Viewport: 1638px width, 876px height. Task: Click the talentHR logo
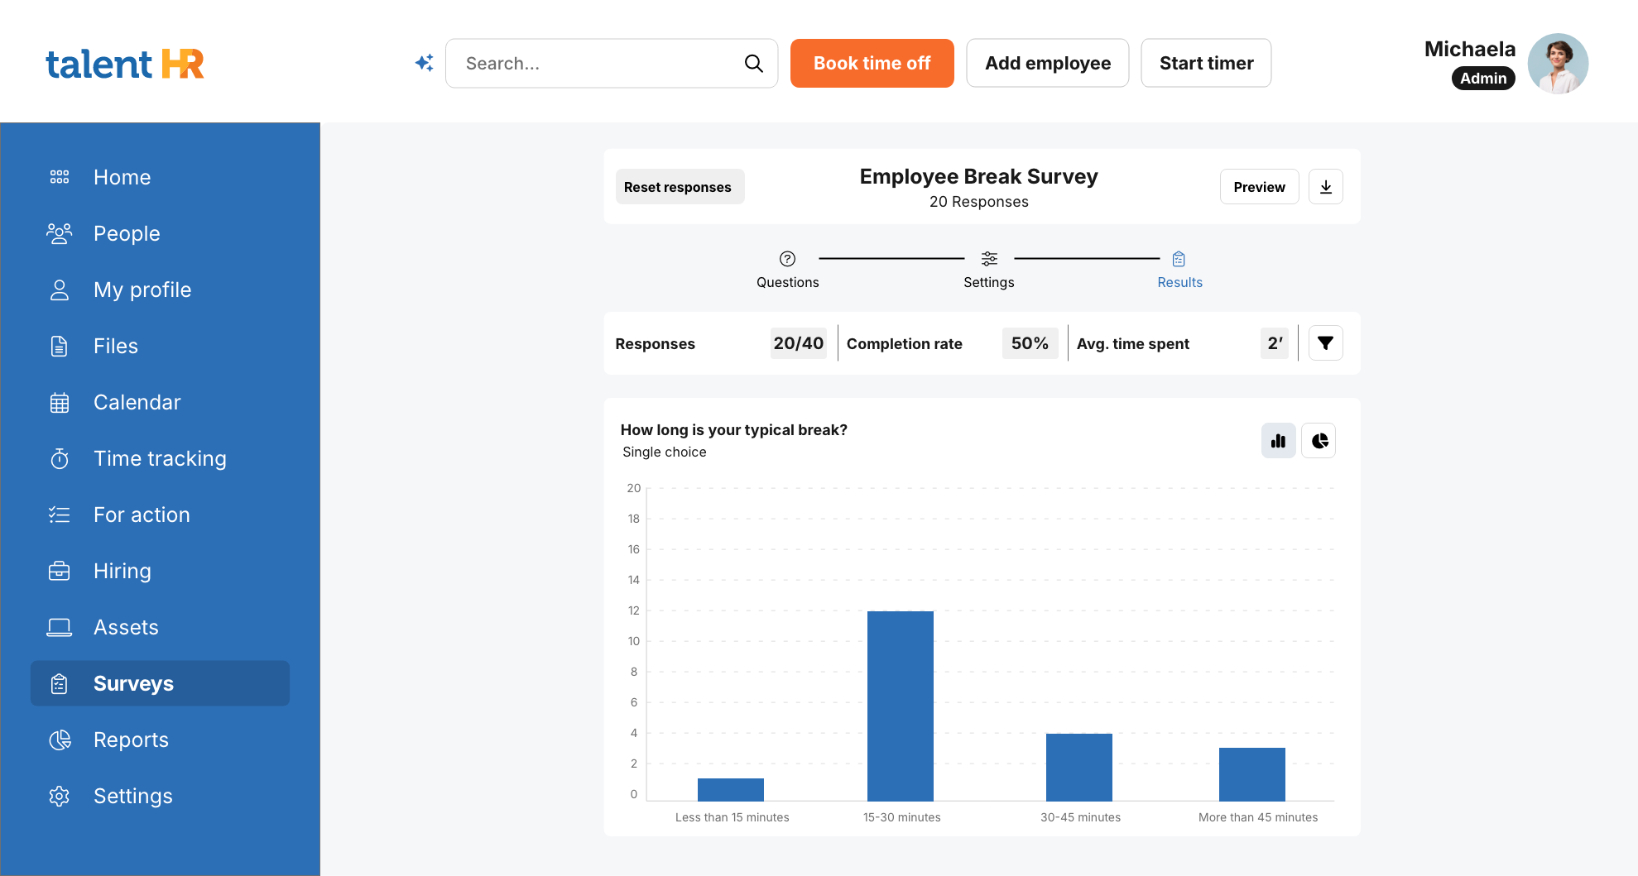coord(125,64)
